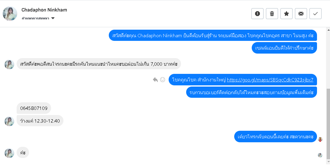Click agent avatar beside the call-back reply

click(320, 139)
